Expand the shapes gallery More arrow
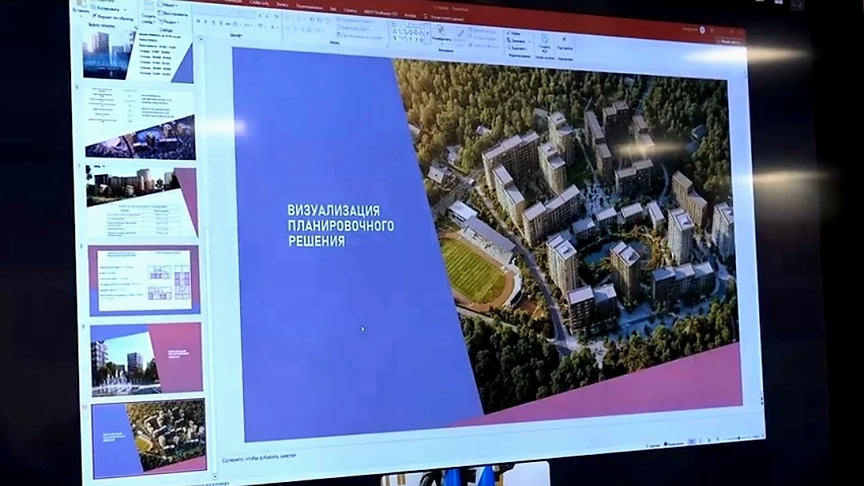This screenshot has height=486, width=864. (428, 34)
